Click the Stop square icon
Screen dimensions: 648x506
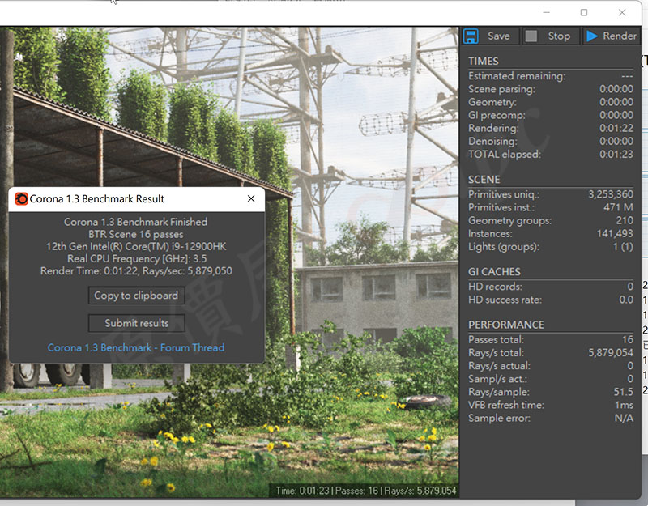click(x=531, y=36)
